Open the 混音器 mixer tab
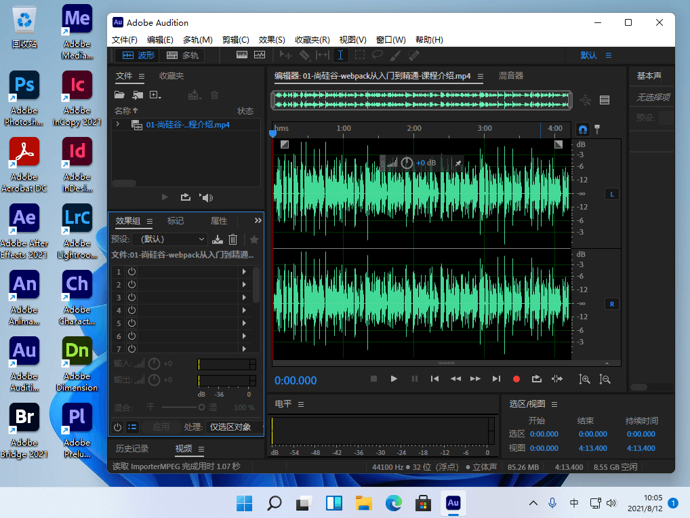 click(x=511, y=76)
